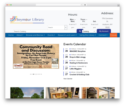Expand the Research and Learn menu
Screen dimensions: 125x106
[x=67, y=35]
